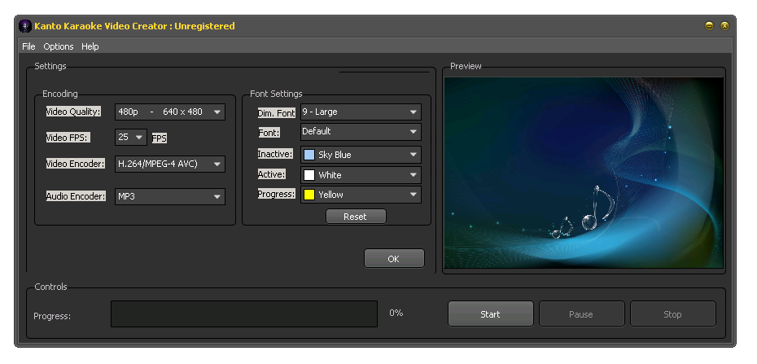The image size is (757, 364).
Task: Click the White color swatch
Action: point(309,175)
